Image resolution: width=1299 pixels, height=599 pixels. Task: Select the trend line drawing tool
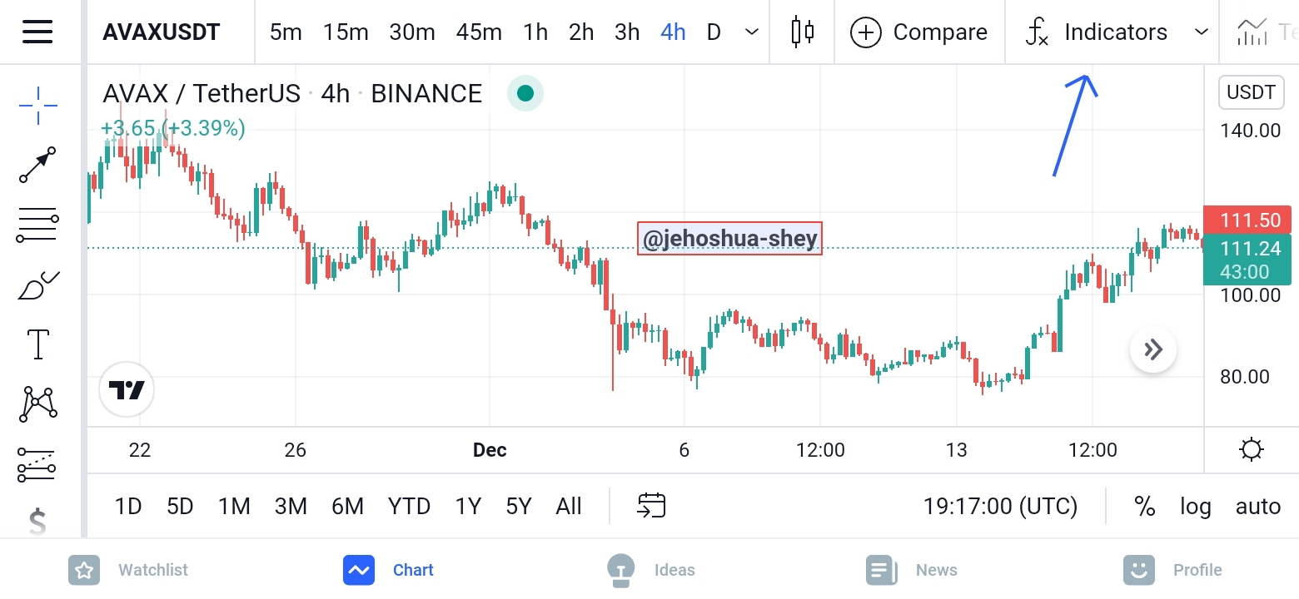(38, 165)
